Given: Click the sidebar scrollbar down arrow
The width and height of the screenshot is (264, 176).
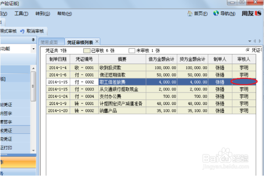Looking at the screenshot, I should tap(33, 151).
